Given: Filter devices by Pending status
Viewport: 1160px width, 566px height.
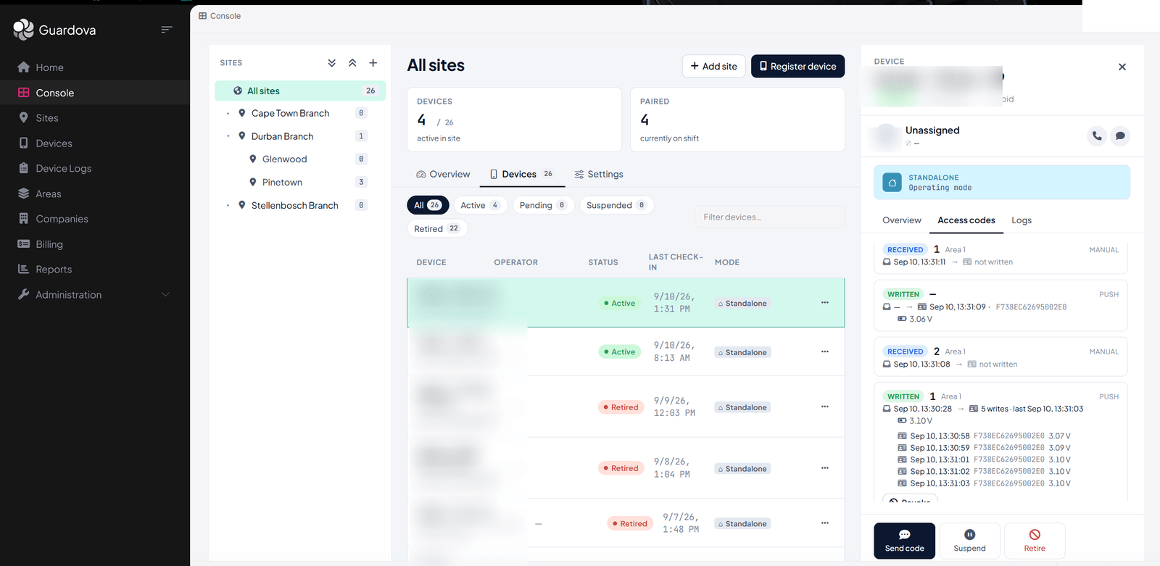Looking at the screenshot, I should tap(543, 205).
